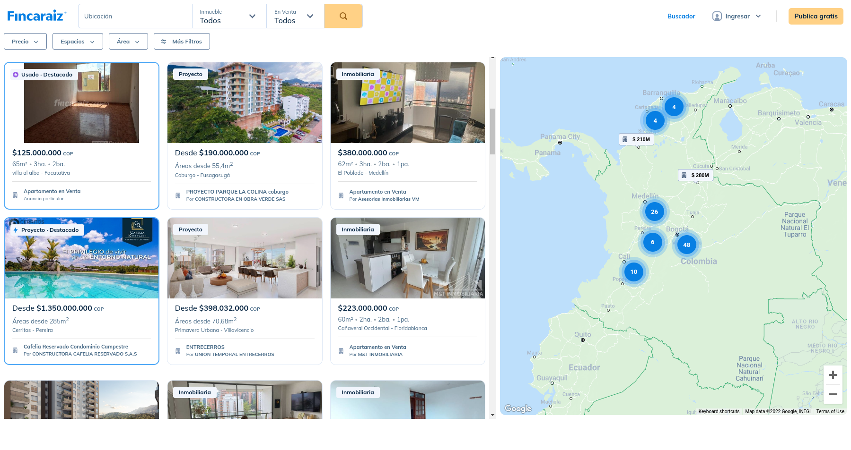Viewport: 851px width, 450px height.
Task: Click the Ubicación search field
Action: 135,16
